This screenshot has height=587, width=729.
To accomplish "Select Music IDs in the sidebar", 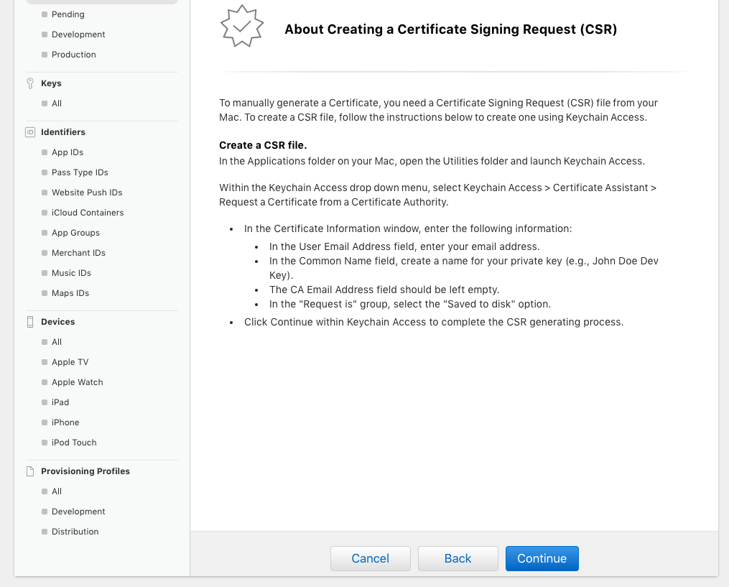I will coord(71,273).
